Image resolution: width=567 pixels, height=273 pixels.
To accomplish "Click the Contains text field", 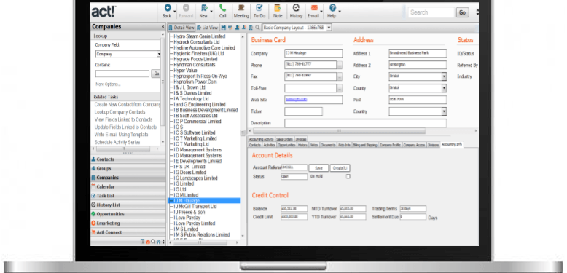I will [x=122, y=74].
